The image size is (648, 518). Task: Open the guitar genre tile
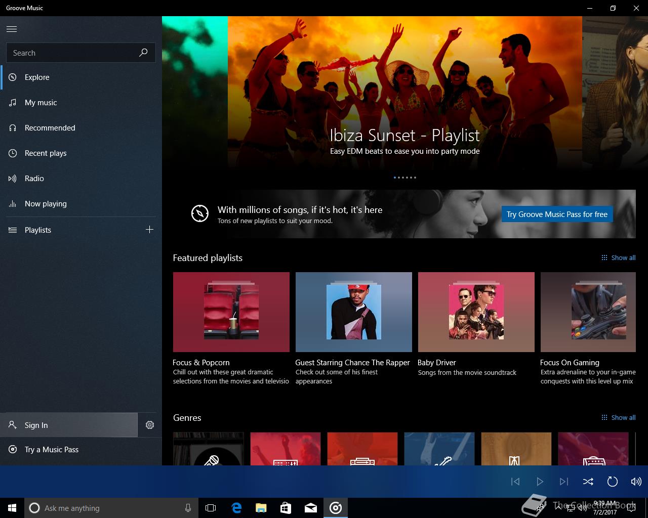click(x=439, y=449)
